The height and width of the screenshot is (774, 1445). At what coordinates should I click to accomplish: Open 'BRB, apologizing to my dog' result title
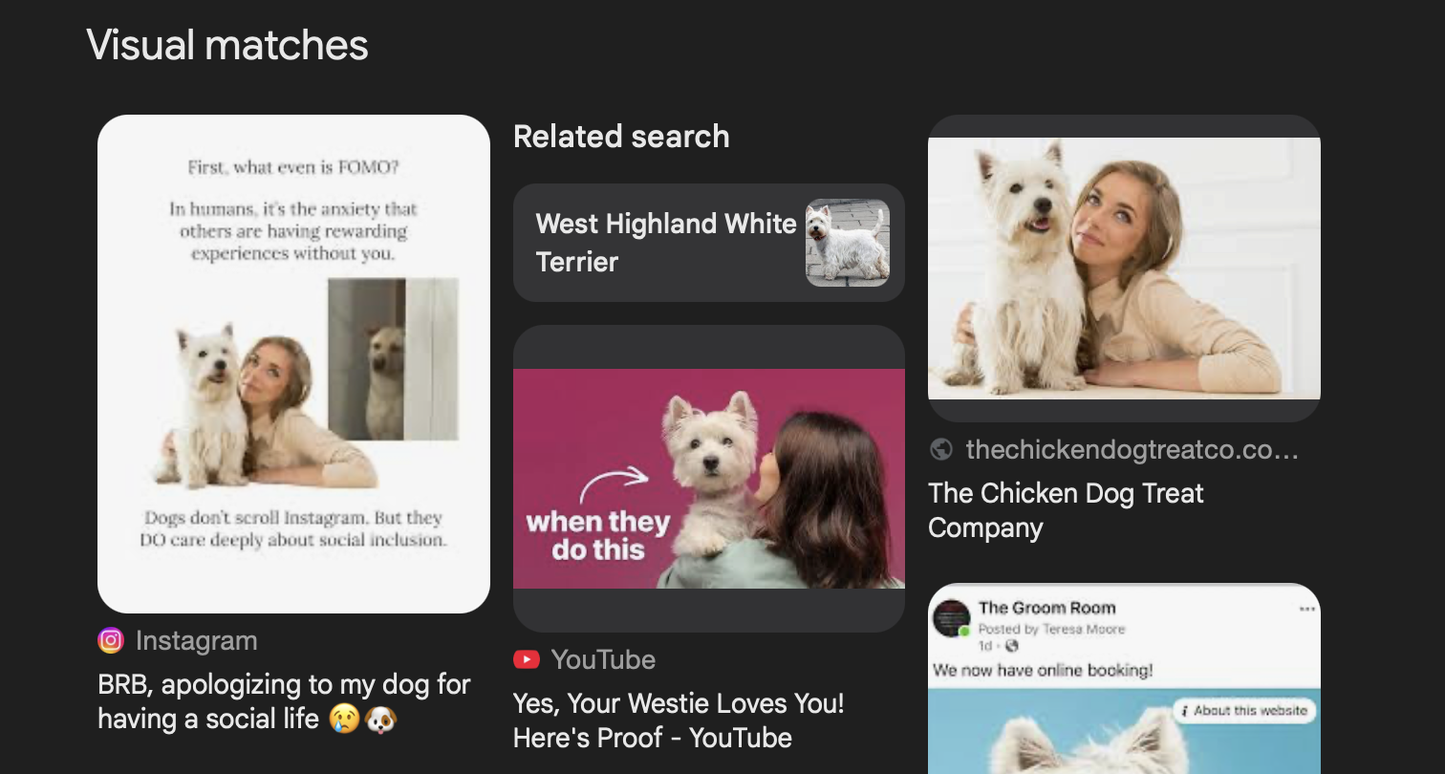285,701
